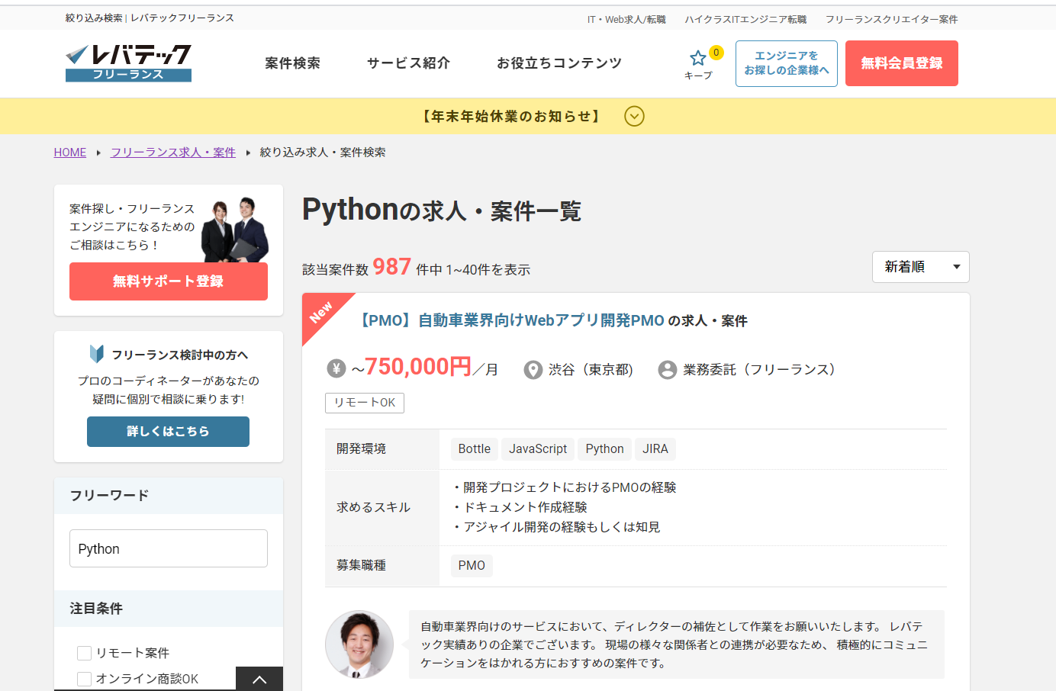Click the 無料サポート登録 button

point(168,281)
